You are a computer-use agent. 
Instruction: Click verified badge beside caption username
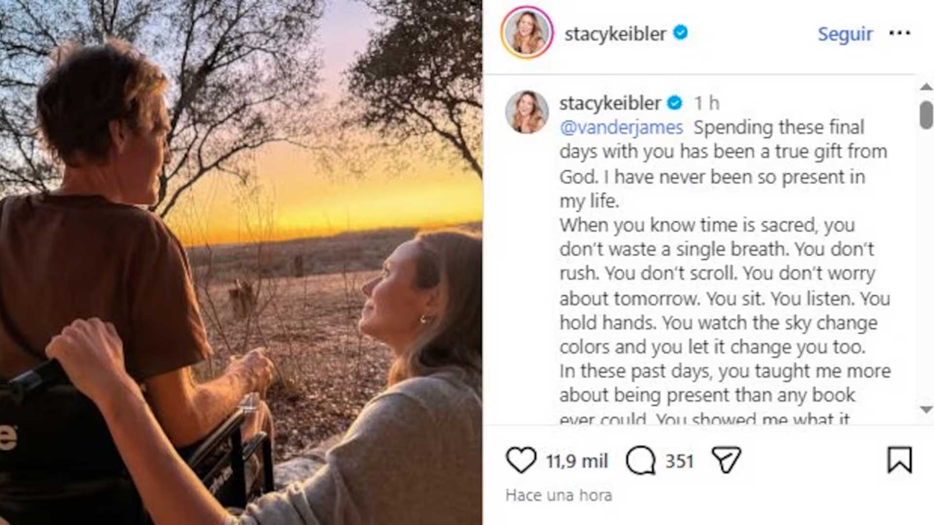click(x=675, y=103)
